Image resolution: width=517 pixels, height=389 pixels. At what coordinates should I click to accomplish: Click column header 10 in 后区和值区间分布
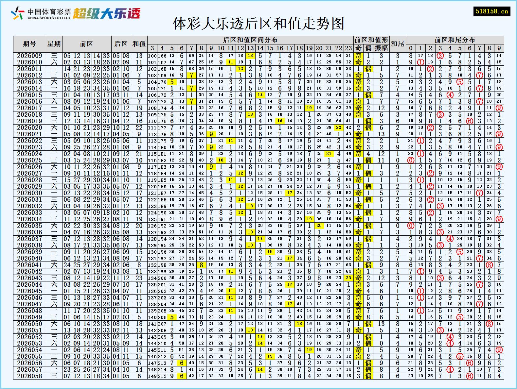tap(221, 48)
